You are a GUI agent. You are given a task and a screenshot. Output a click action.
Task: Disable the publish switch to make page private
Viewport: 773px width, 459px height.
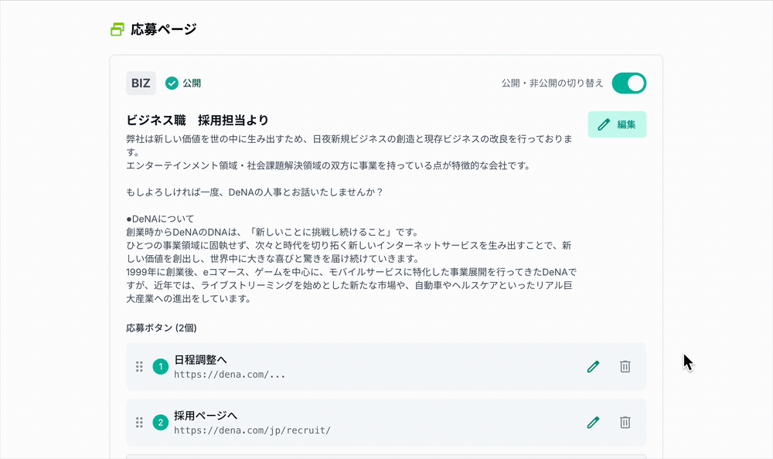point(630,82)
